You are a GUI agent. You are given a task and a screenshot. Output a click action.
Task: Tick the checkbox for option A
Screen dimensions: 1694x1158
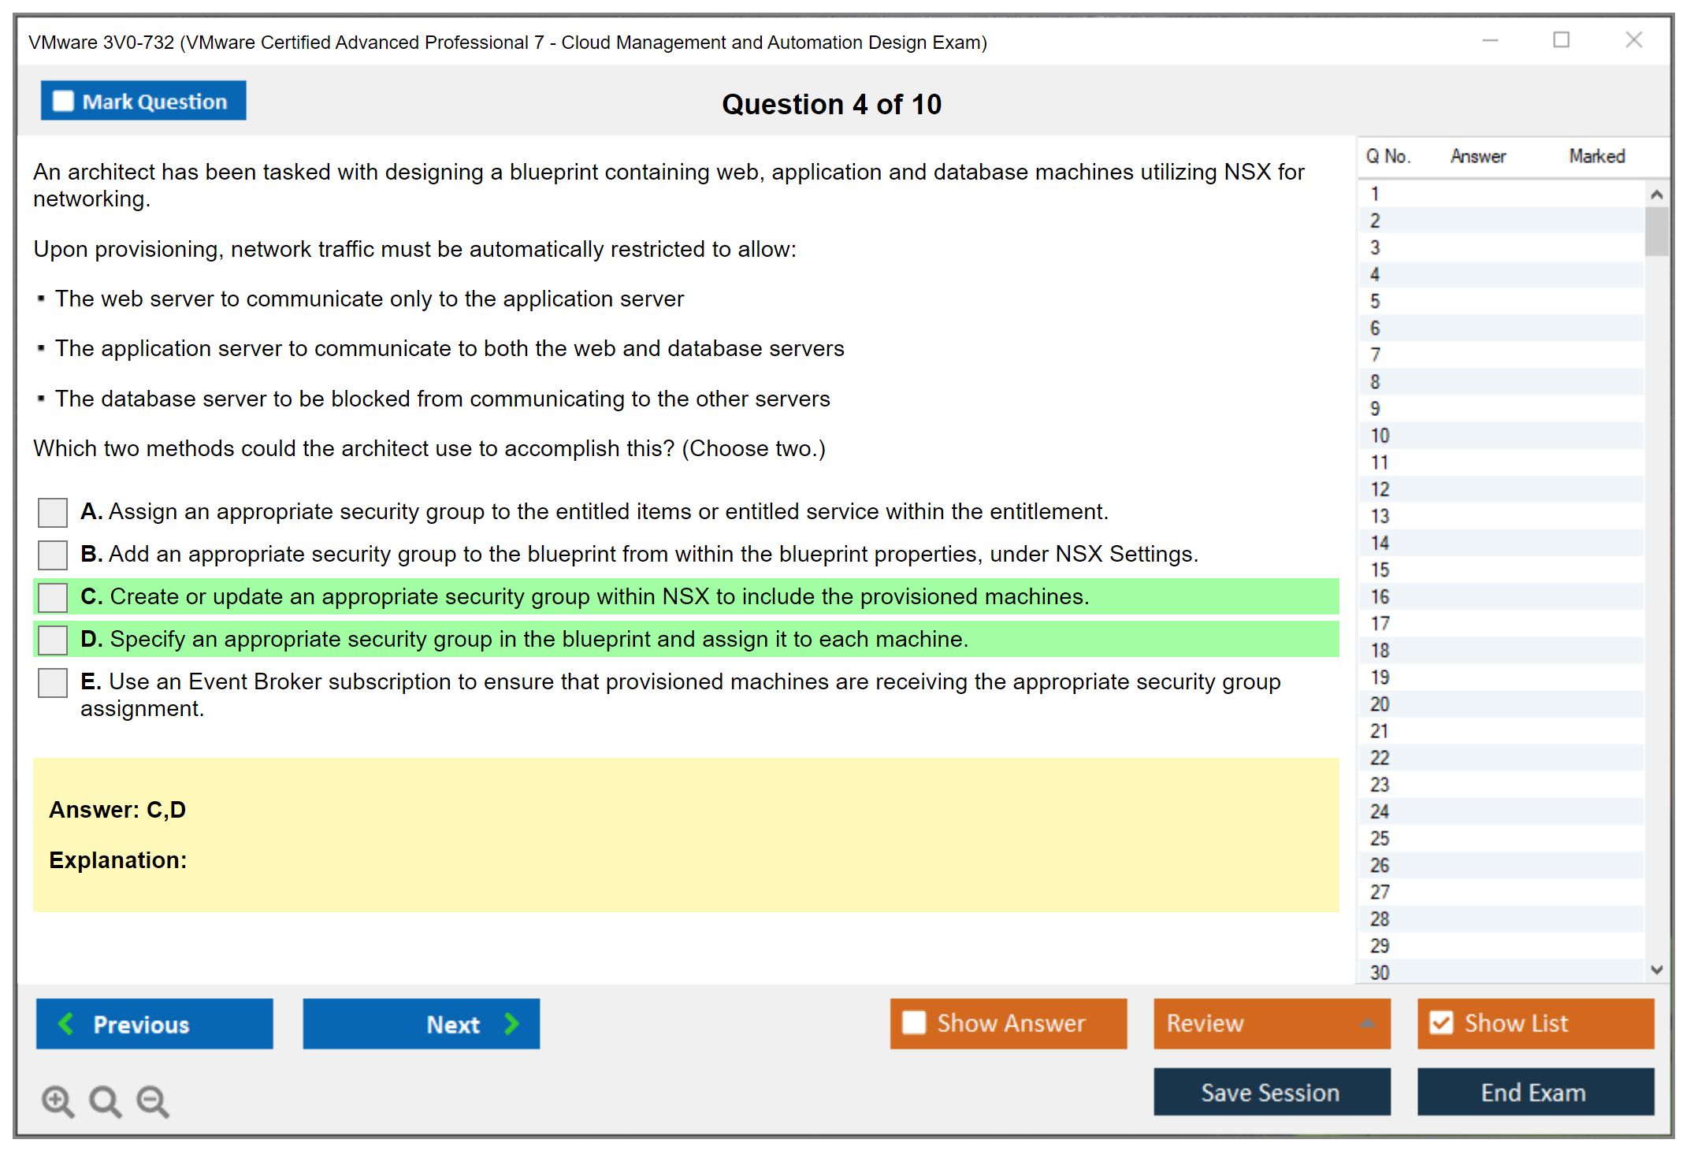[53, 512]
